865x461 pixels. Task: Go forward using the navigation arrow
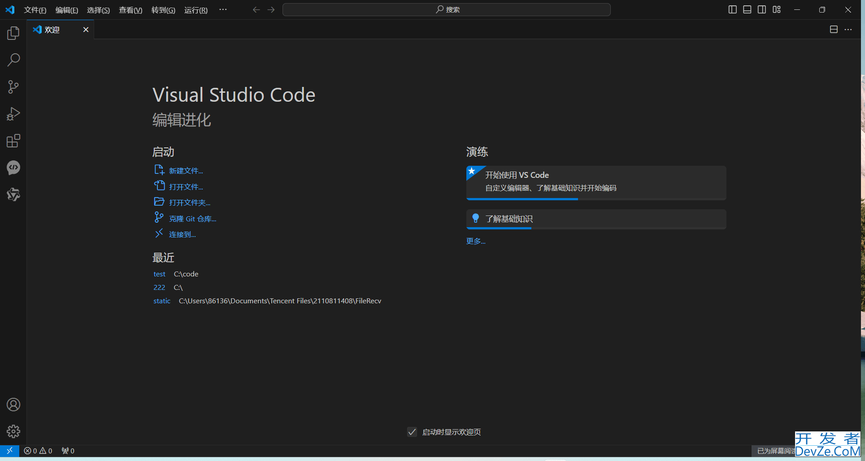point(271,10)
